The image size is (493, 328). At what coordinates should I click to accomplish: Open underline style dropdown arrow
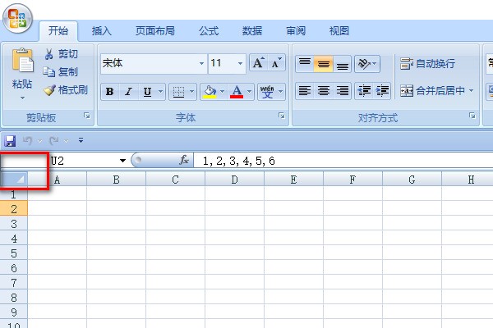(x=161, y=92)
